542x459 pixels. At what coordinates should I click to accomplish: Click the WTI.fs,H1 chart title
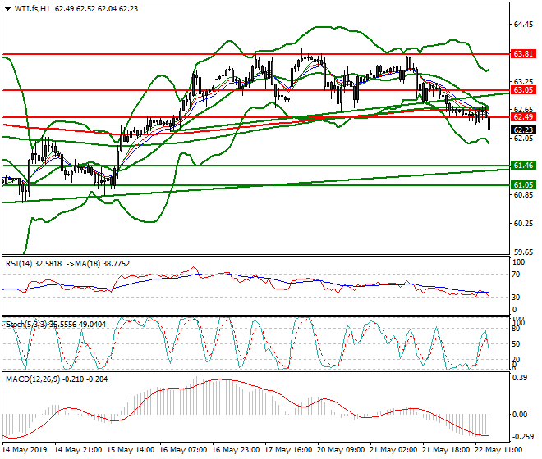31,9
